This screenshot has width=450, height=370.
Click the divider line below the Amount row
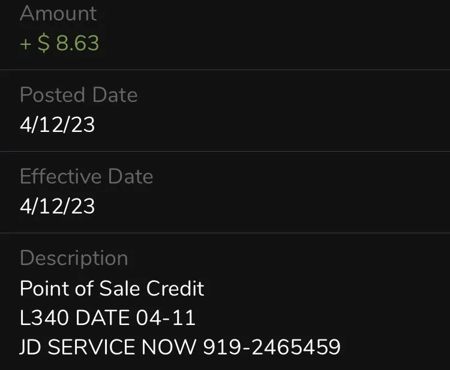pyautogui.click(x=225, y=70)
